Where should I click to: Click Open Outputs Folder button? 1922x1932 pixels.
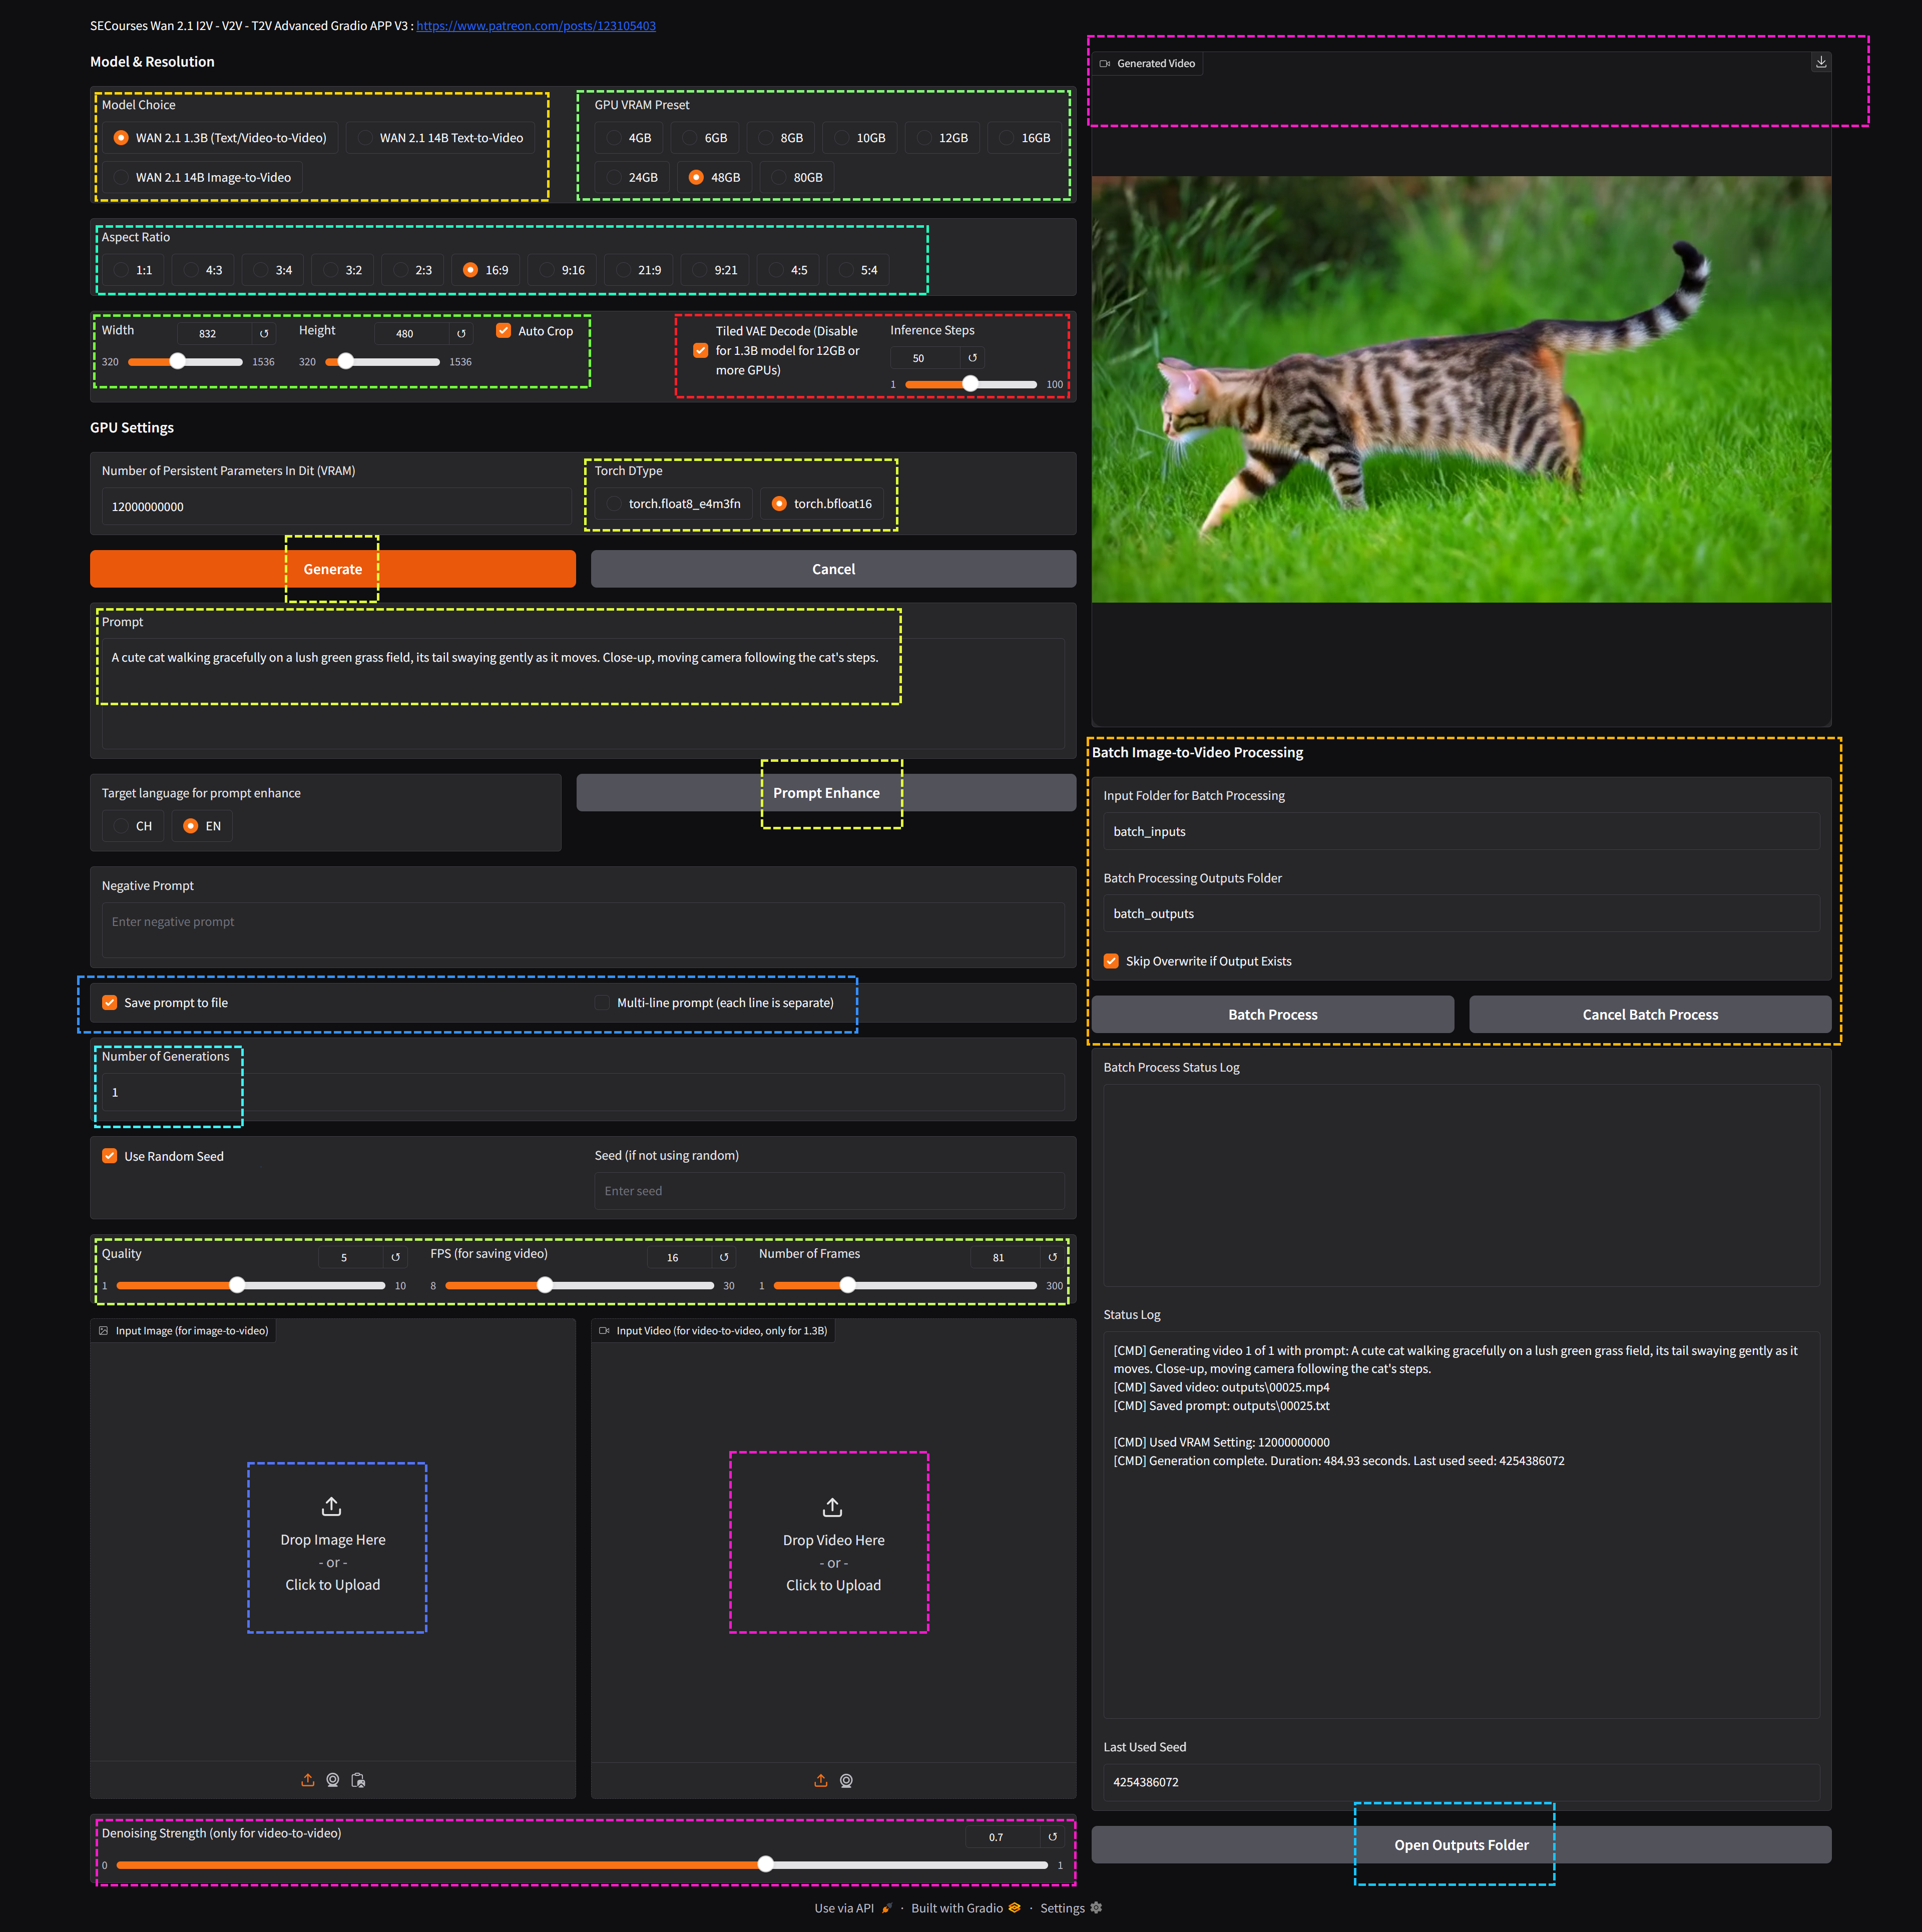(1460, 1845)
